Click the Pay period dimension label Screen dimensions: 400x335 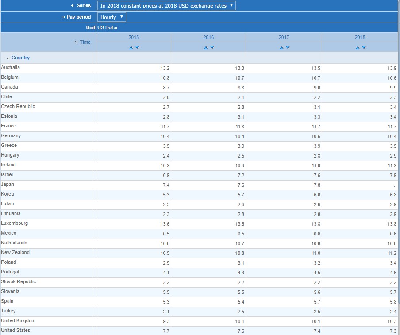click(78, 17)
